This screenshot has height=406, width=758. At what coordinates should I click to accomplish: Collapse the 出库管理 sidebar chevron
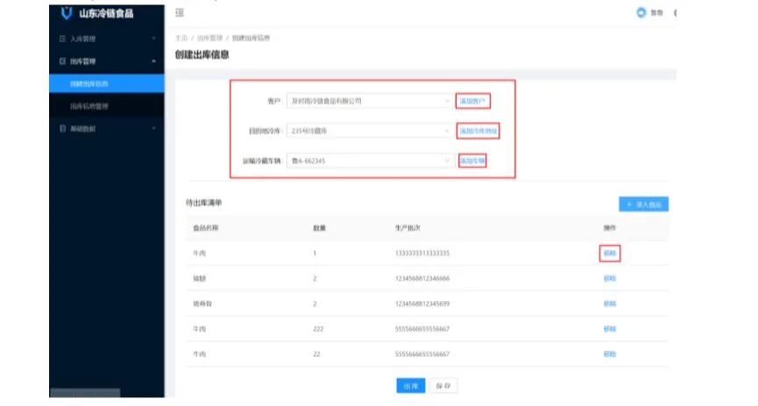[x=153, y=61]
